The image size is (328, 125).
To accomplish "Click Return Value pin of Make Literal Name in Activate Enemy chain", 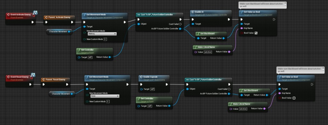I will click(229, 52).
